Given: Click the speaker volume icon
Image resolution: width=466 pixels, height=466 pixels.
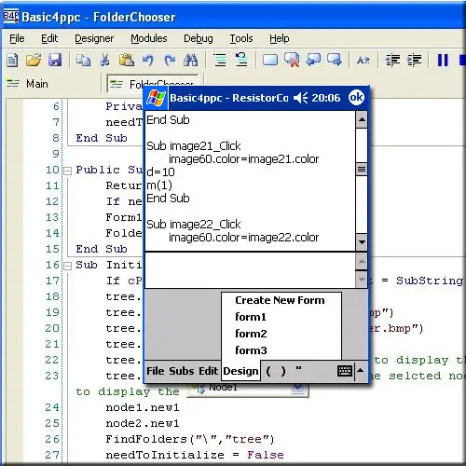Looking at the screenshot, I should 301,98.
